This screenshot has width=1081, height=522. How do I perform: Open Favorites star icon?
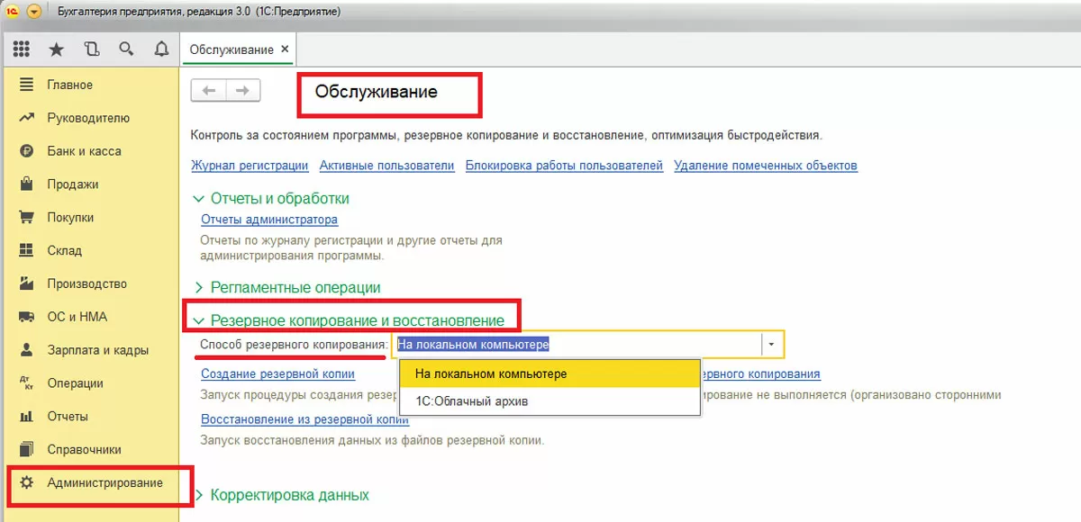(x=56, y=49)
